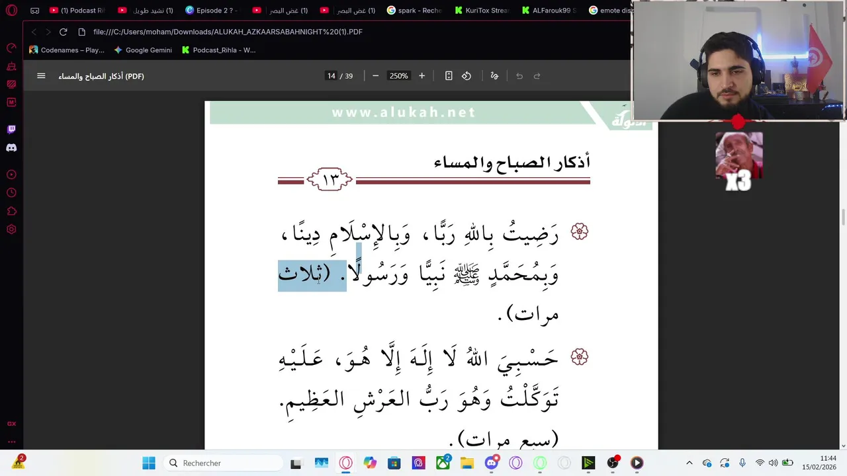Click the PDF undo arrow

pos(519,76)
